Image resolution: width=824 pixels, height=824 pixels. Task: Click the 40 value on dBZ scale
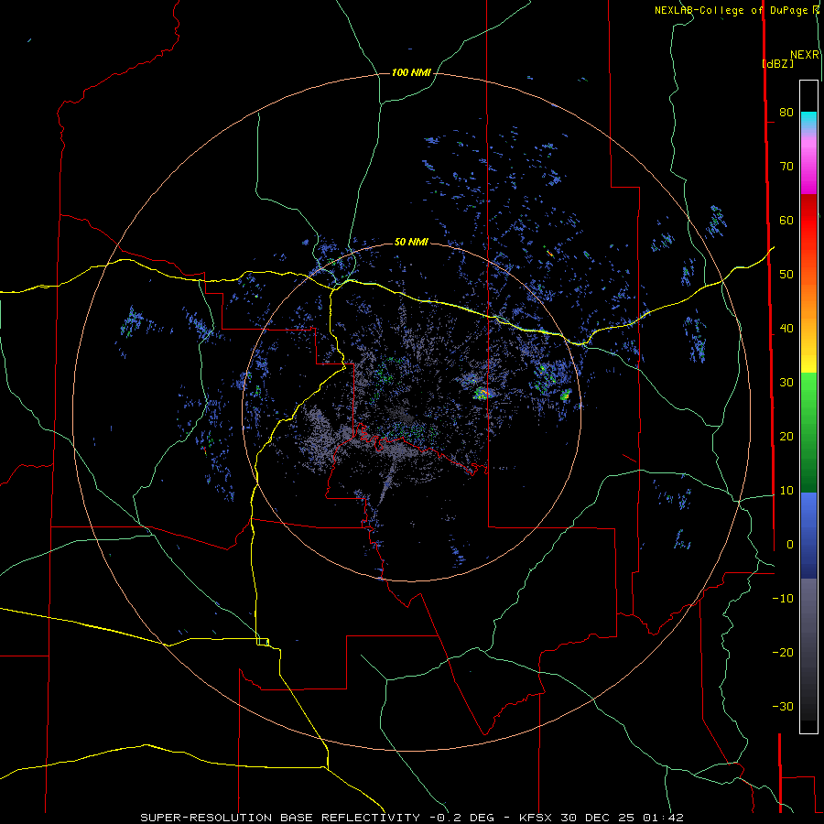[786, 329]
